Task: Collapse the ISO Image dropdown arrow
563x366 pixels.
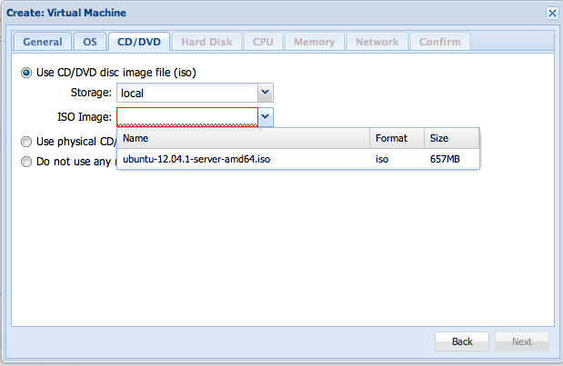Action: (x=265, y=116)
